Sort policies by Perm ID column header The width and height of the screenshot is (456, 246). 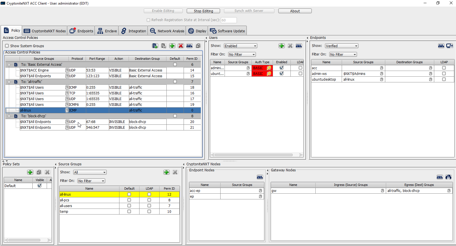192,59
